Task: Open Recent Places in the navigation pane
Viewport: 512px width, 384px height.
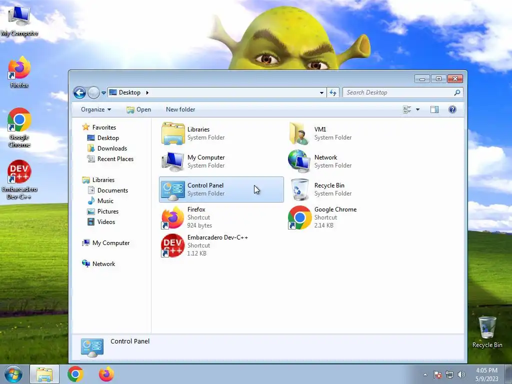Action: point(110,158)
